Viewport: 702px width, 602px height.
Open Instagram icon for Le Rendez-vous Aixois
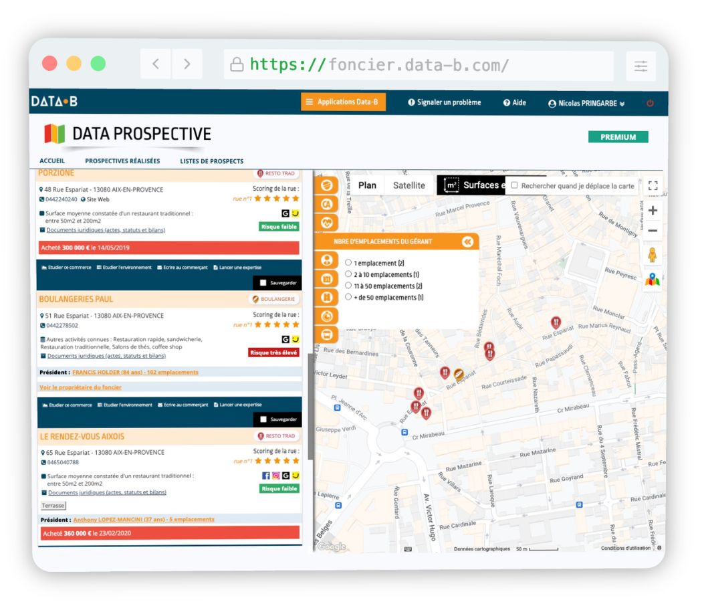coord(275,475)
